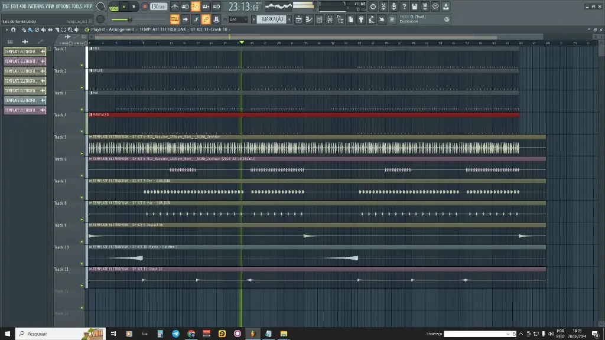
Task: Select the playlist slice tool
Action: [57, 30]
